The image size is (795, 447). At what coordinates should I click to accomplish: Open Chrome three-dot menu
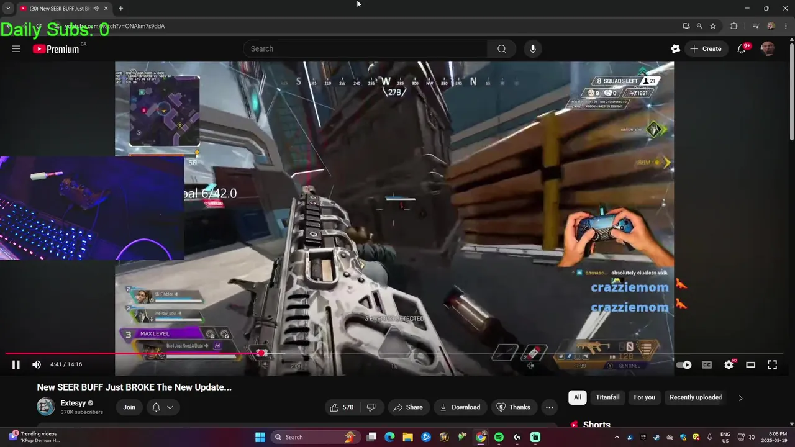click(785, 26)
